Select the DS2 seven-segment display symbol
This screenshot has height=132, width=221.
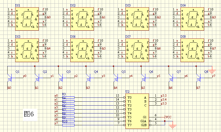tap(82, 19)
